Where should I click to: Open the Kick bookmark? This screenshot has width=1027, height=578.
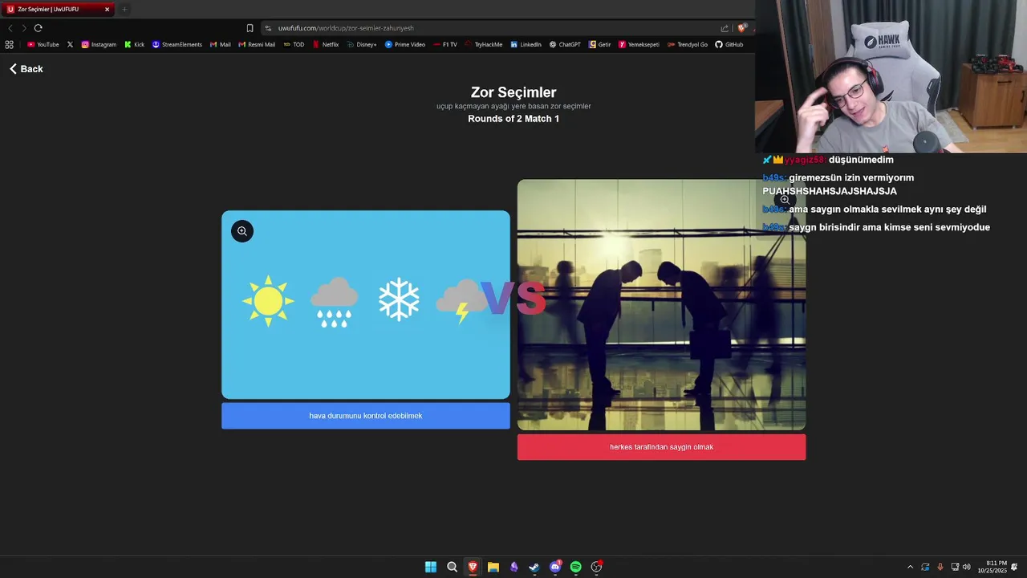(x=134, y=45)
